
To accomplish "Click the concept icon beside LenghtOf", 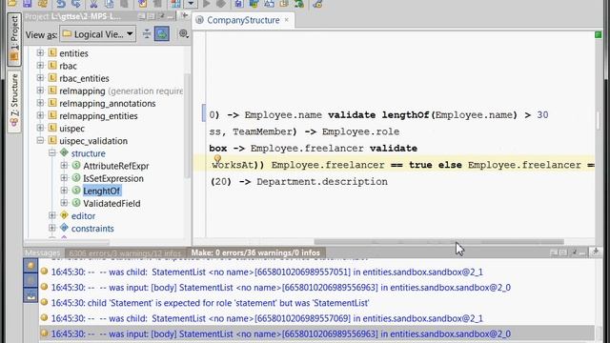I will (x=76, y=191).
